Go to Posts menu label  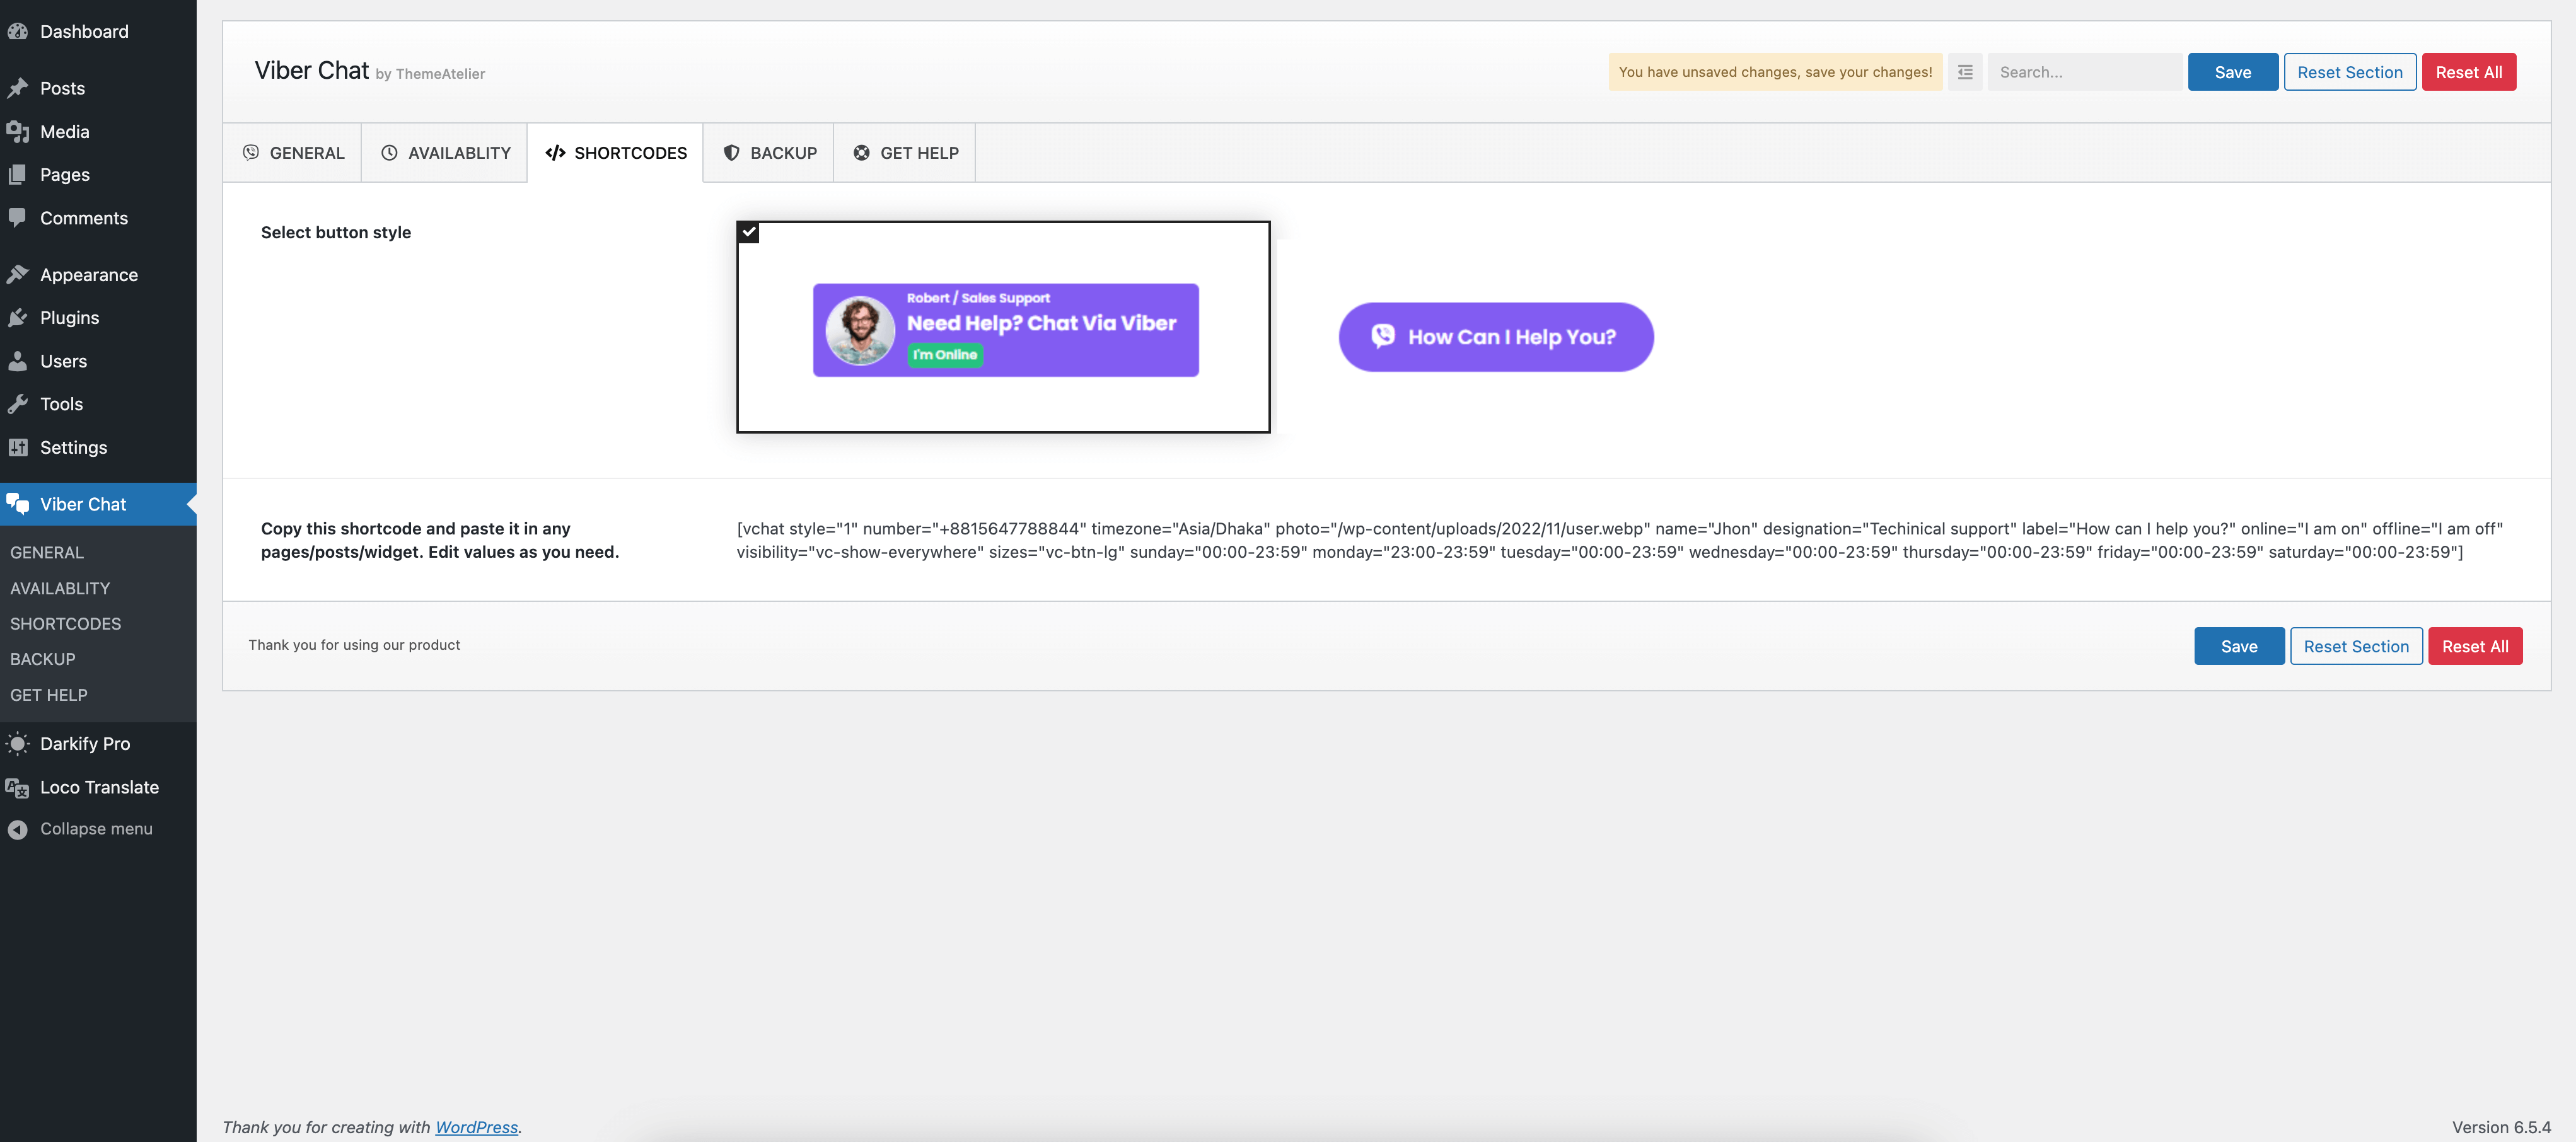click(x=62, y=88)
